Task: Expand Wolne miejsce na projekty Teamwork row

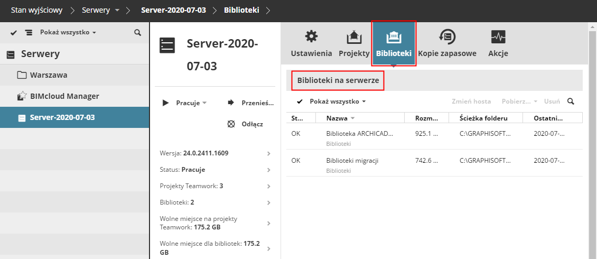Action: (216, 223)
